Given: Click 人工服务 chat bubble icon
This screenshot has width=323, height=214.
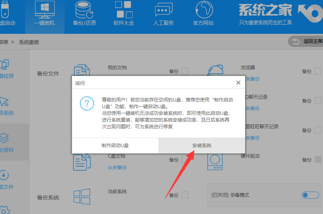Looking at the screenshot, I should coord(163,9).
